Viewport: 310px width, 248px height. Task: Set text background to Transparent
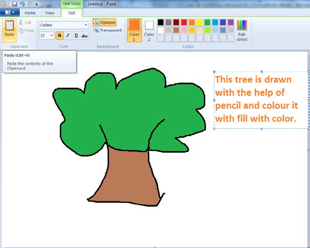108,30
